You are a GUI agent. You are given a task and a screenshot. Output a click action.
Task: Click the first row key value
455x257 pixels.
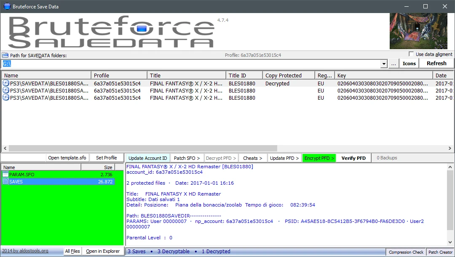coord(383,83)
